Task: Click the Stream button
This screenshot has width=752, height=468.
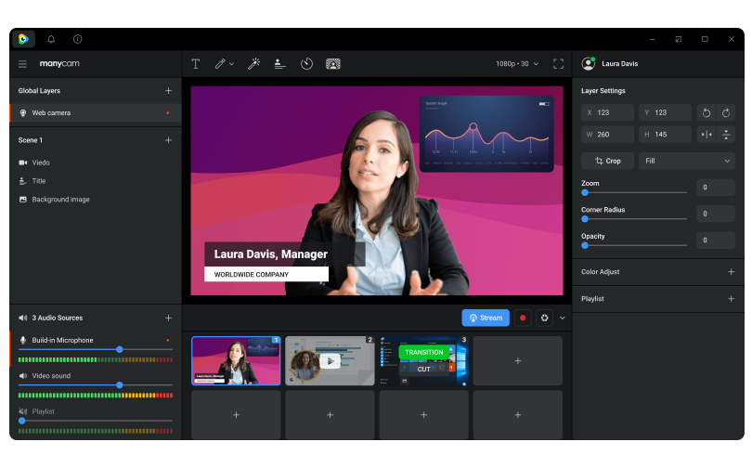Action: [x=486, y=318]
